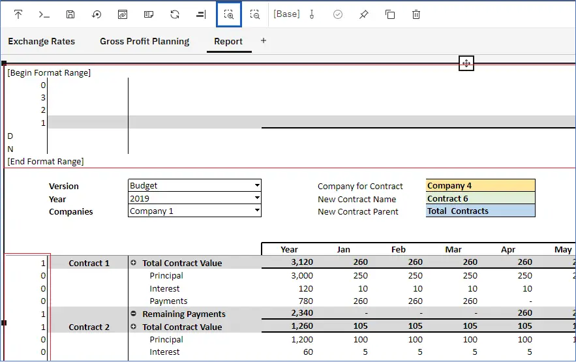
Task: Click the refresh circular arrows icon
Action: 175,14
